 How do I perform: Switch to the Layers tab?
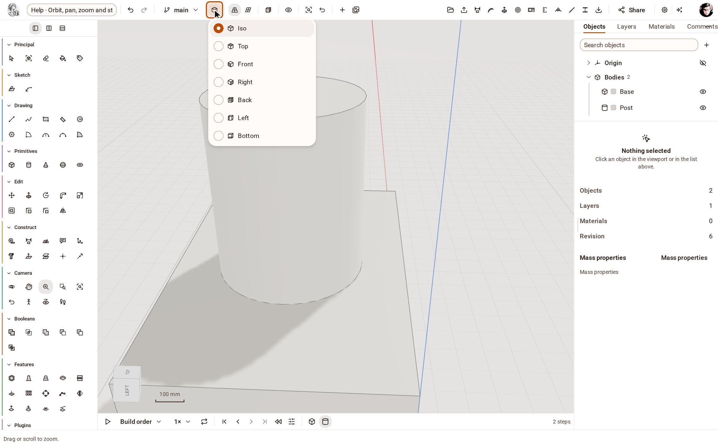[626, 27]
